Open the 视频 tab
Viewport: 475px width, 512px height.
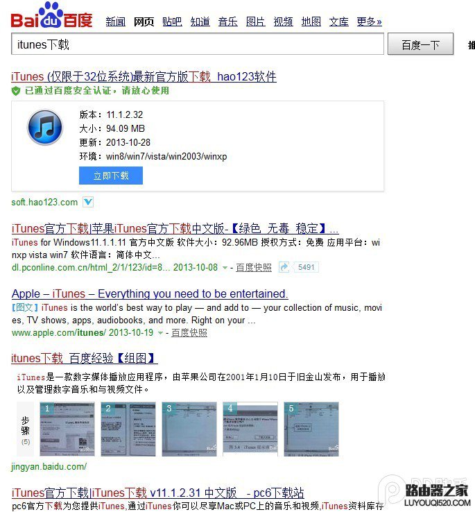284,22
